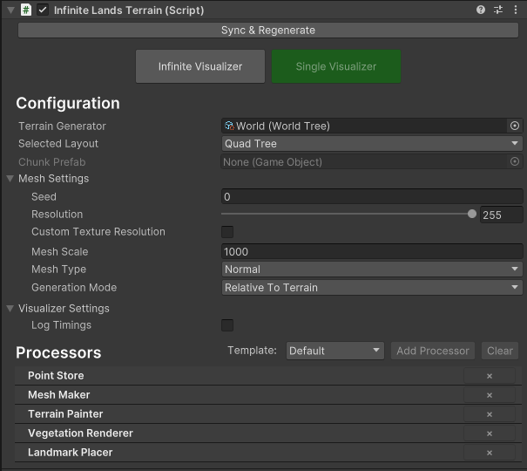Click the Terrain Generator object picker circle

tap(515, 126)
